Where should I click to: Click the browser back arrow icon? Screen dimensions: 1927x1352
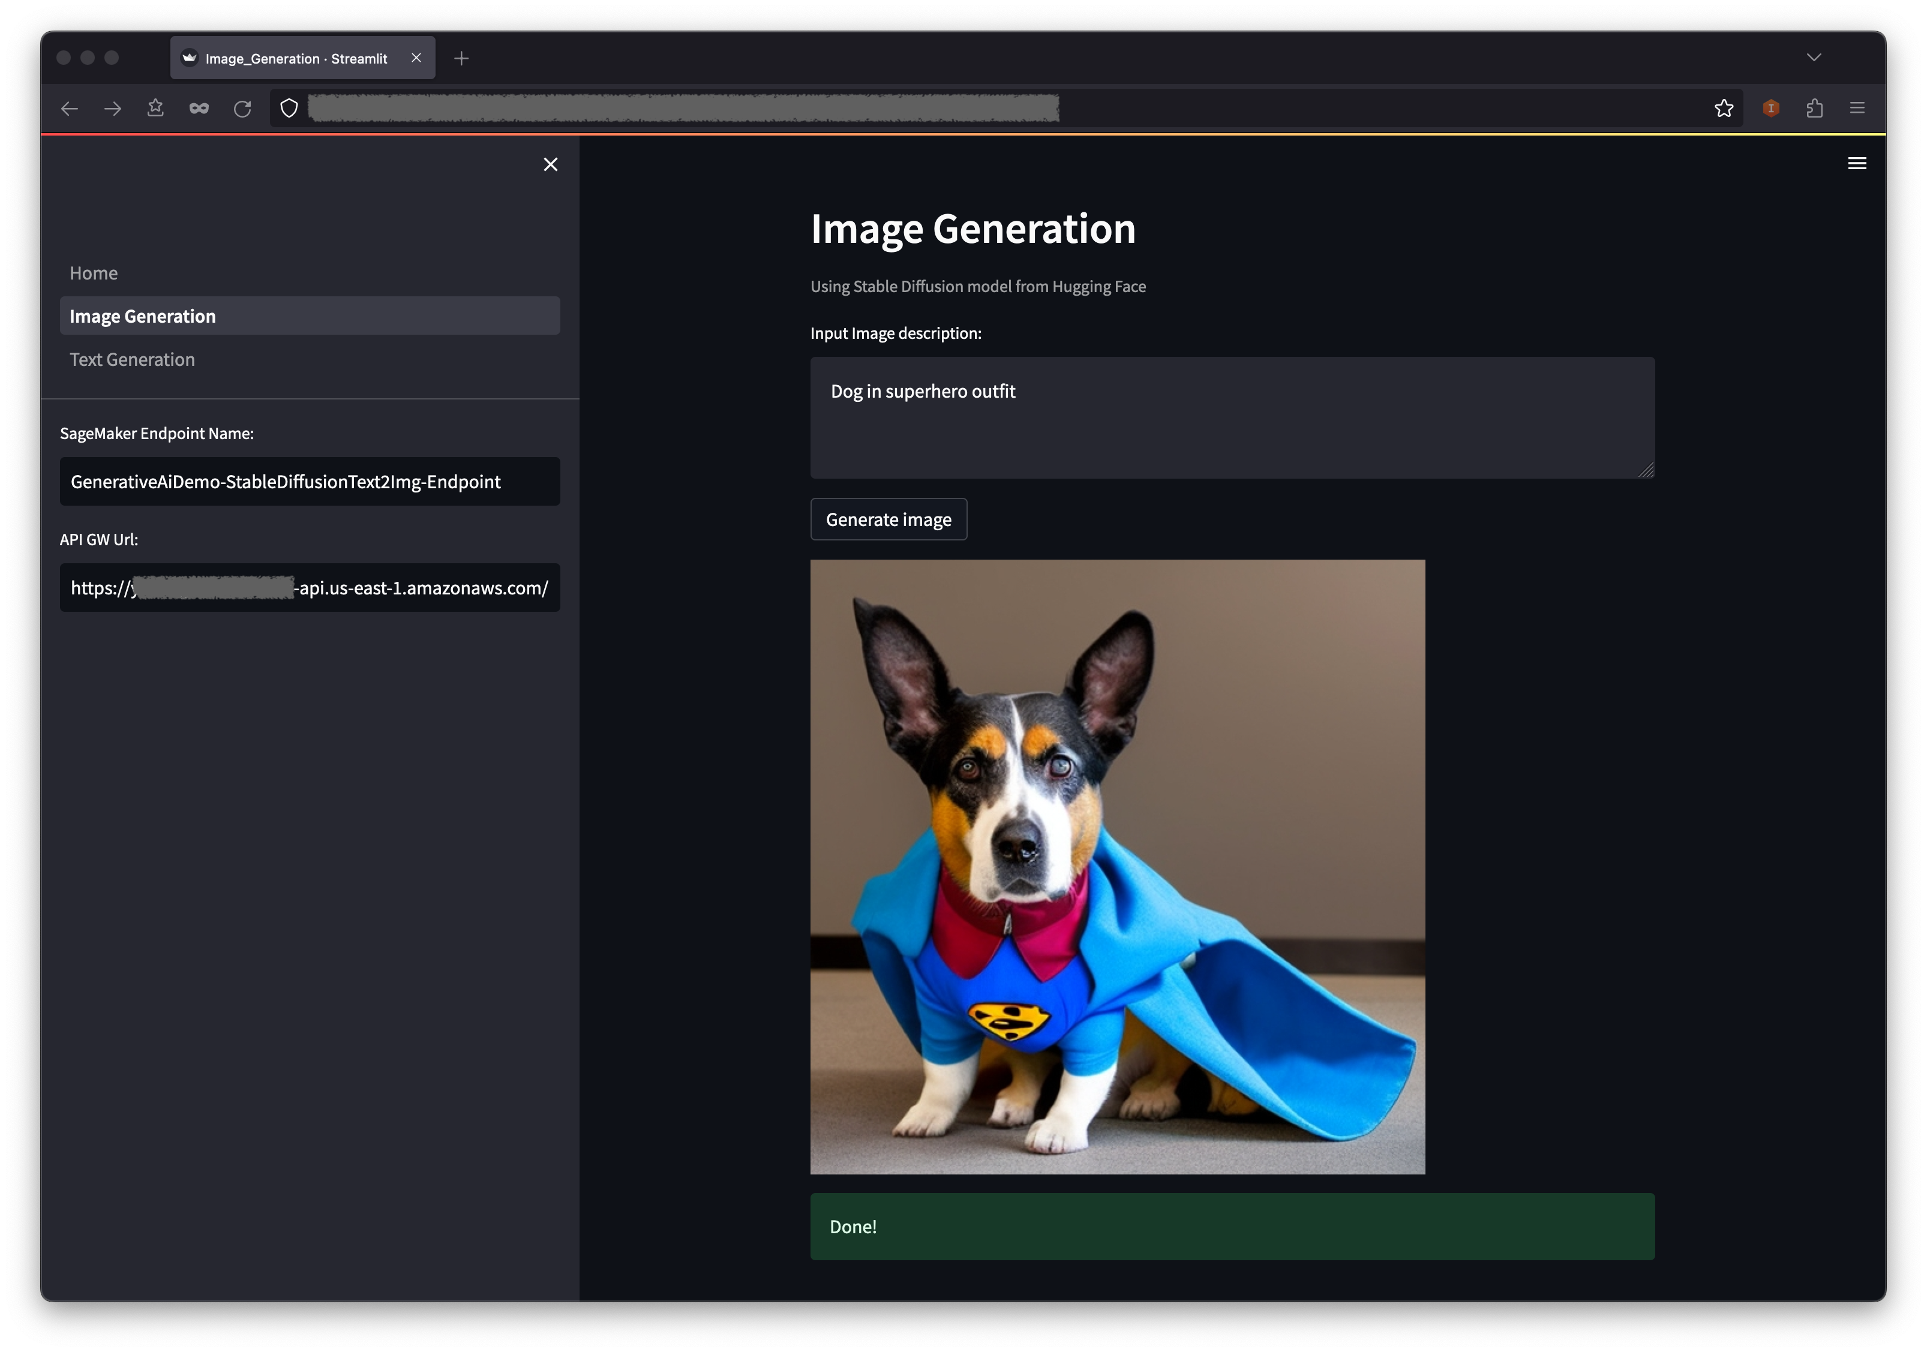(70, 109)
